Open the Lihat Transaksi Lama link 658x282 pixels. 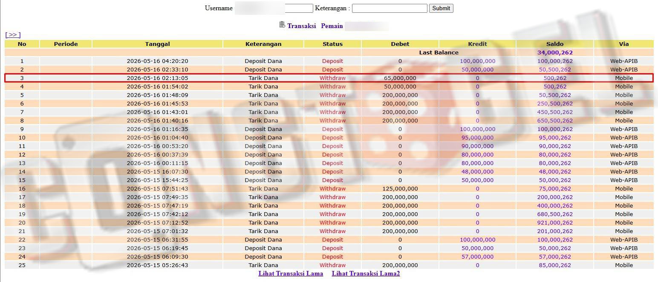tap(291, 273)
